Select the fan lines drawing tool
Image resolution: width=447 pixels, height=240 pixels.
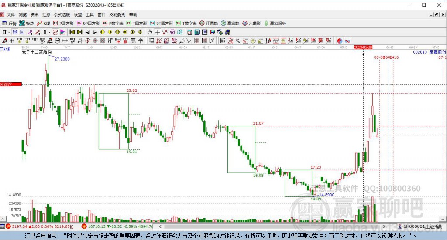(158, 41)
